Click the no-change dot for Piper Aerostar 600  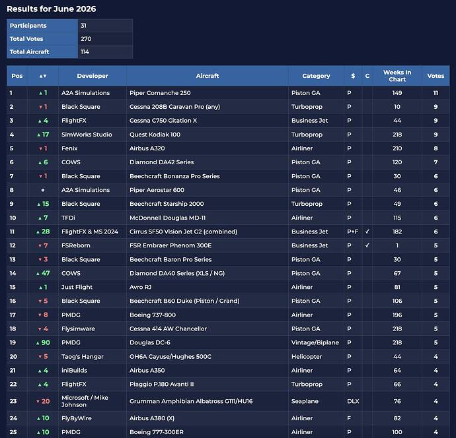pyautogui.click(x=43, y=190)
